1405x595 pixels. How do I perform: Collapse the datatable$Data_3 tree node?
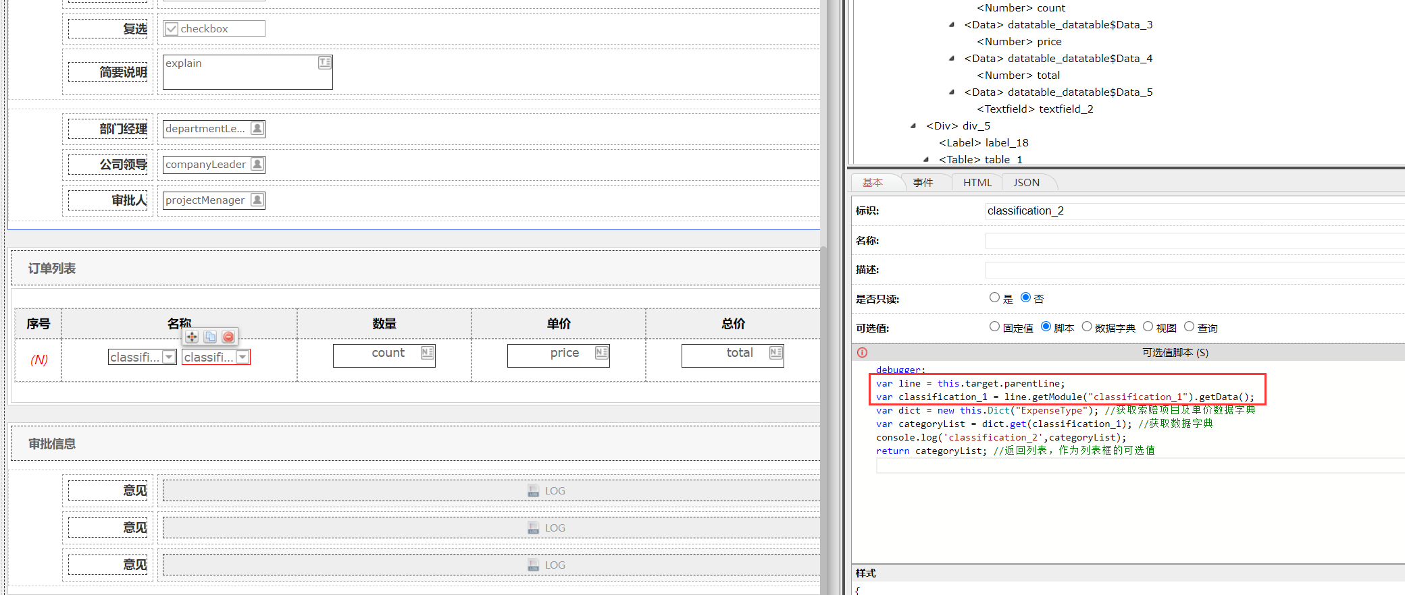952,25
